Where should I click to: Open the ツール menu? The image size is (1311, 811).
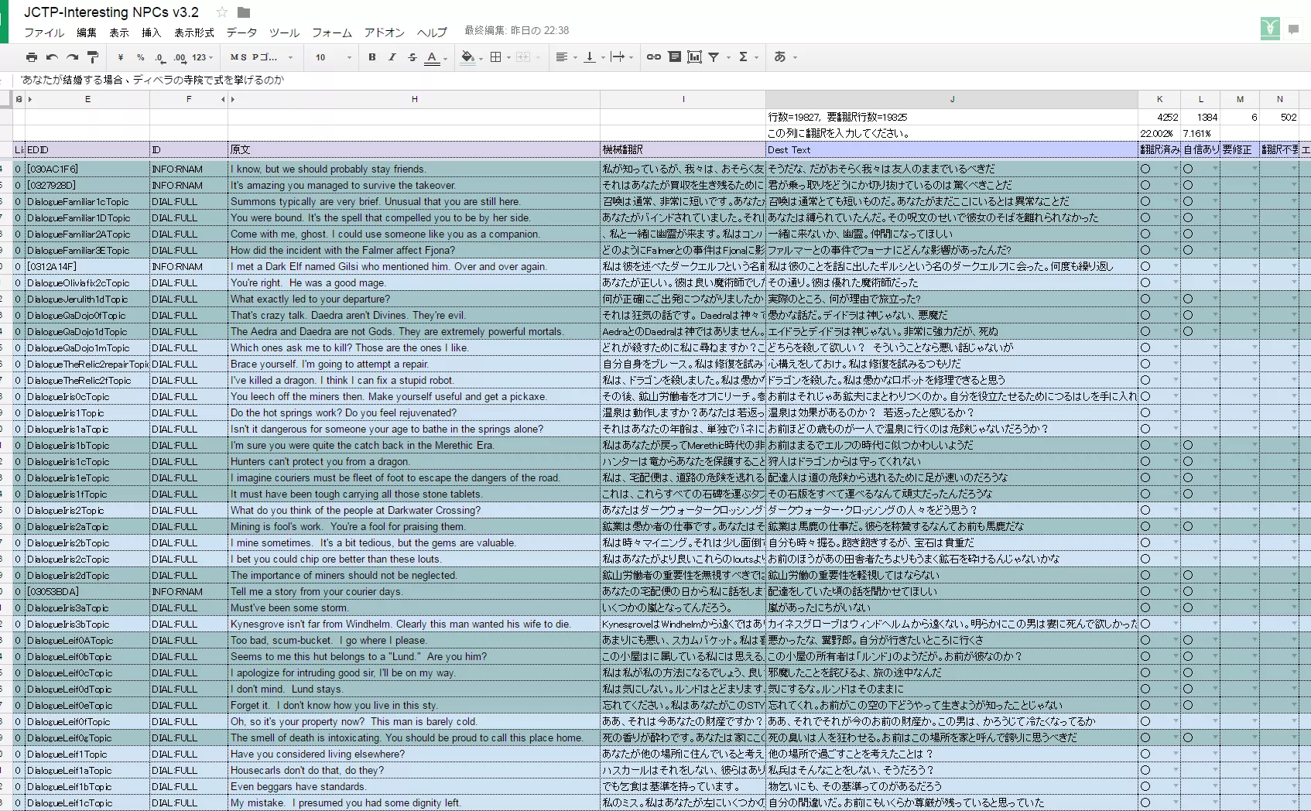click(x=284, y=33)
